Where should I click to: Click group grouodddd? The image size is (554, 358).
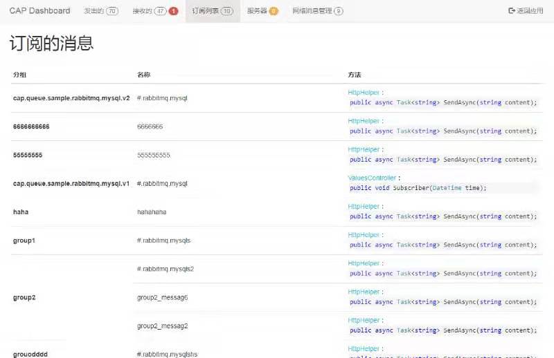point(30,354)
